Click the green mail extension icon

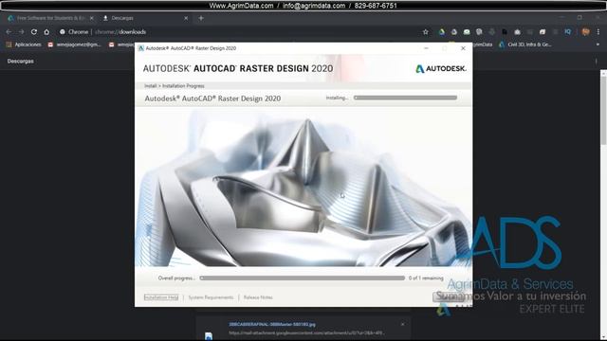pos(467,32)
